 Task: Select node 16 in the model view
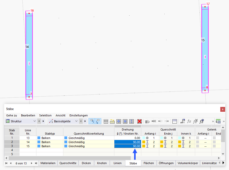(29, 13)
